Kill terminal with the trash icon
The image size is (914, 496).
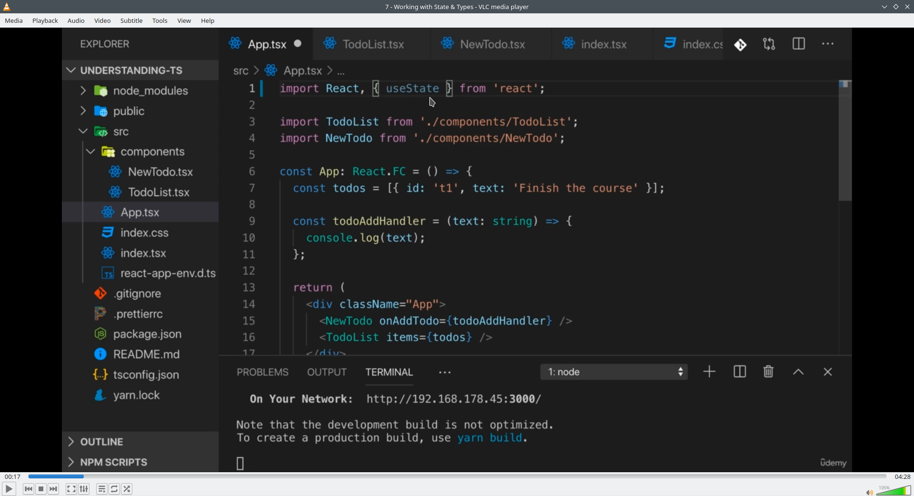[x=768, y=372]
